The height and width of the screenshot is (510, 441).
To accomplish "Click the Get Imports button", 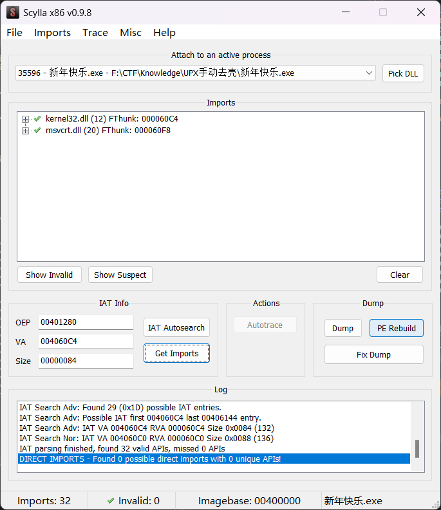I will coord(176,353).
